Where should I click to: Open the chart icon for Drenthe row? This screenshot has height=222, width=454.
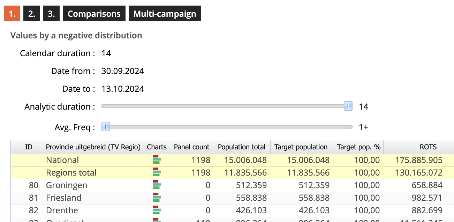click(x=157, y=210)
